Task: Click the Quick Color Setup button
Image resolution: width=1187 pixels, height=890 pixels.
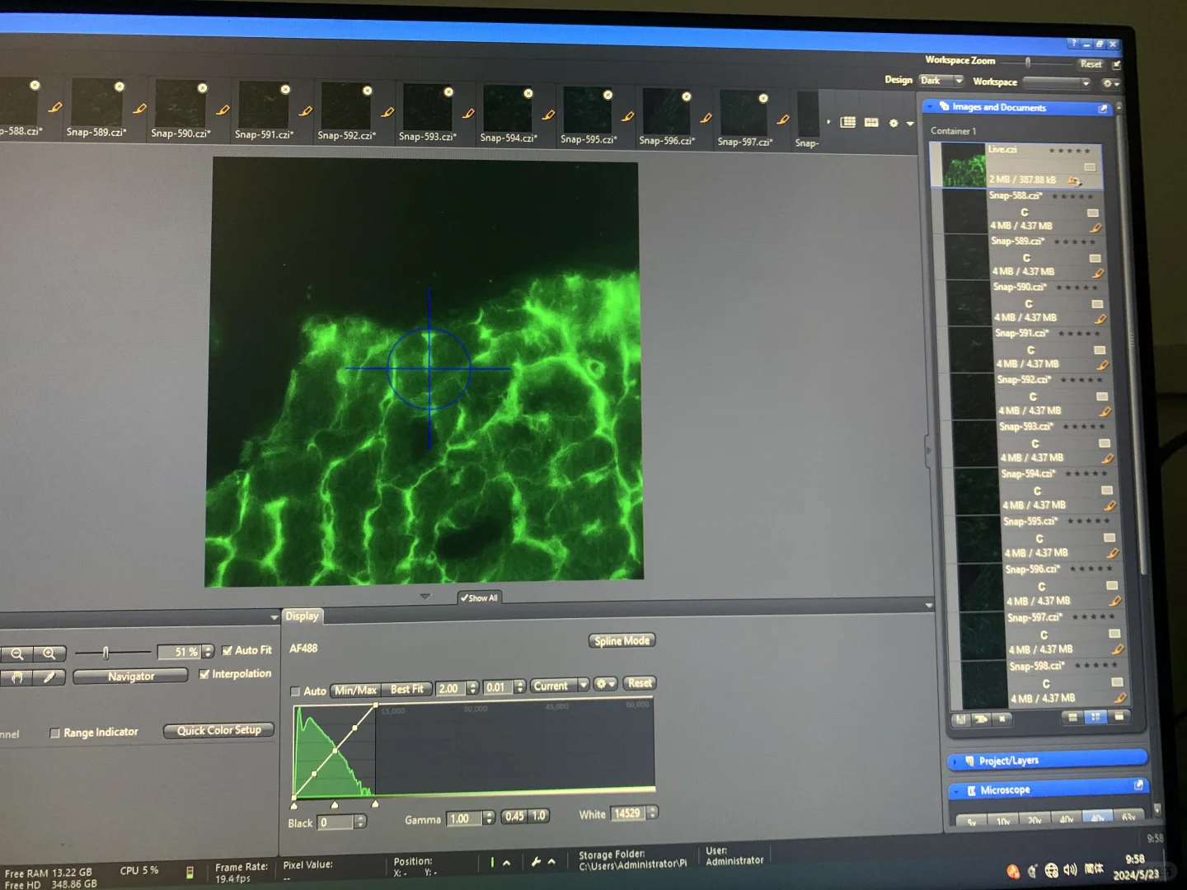Action: pyautogui.click(x=218, y=730)
